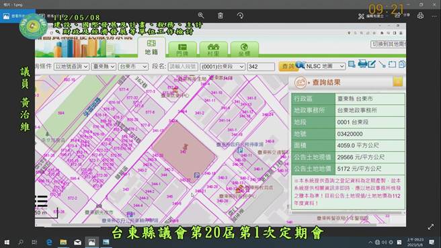Click the parking P icon near parcel 342

(x=197, y=175)
